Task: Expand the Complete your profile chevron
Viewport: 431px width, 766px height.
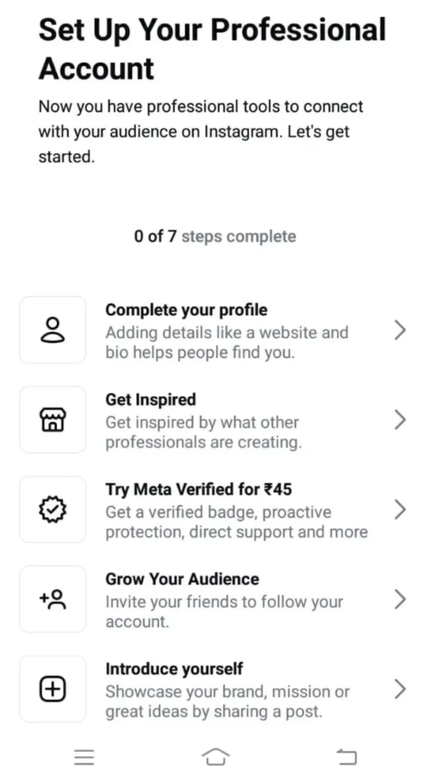Action: (x=399, y=329)
